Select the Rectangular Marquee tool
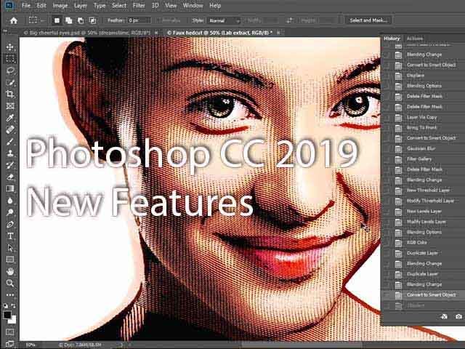 point(10,58)
